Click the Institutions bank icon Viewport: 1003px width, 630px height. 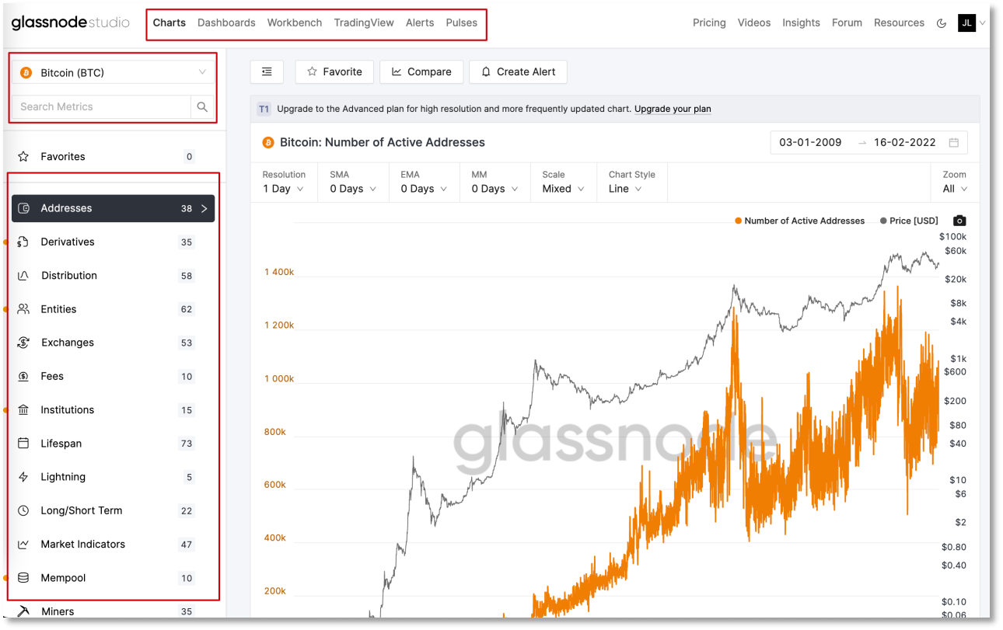(23, 410)
